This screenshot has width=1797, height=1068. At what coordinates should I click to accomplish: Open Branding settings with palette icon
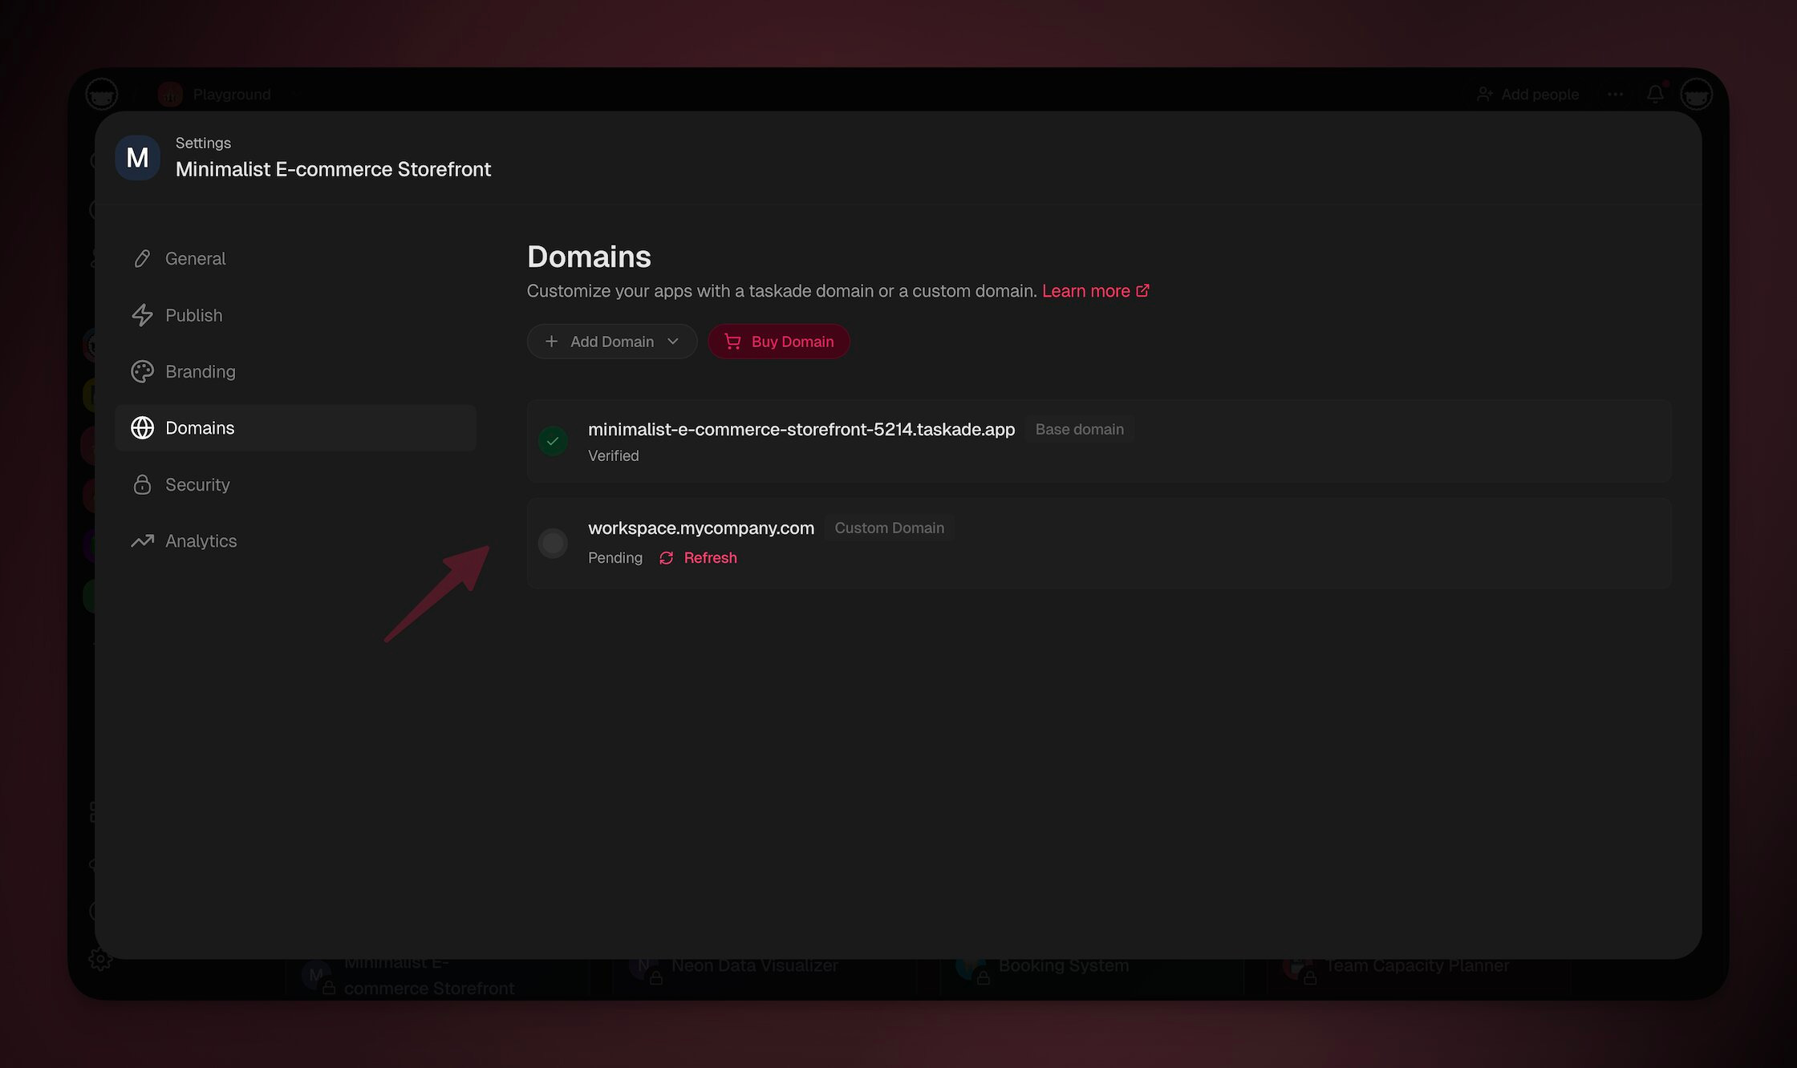[143, 371]
